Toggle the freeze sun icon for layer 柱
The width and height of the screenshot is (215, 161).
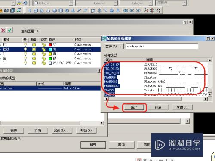click(34, 45)
